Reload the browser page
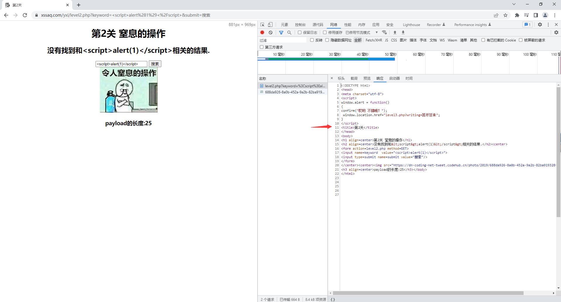Viewport: 561px width, 302px height. (x=25, y=15)
